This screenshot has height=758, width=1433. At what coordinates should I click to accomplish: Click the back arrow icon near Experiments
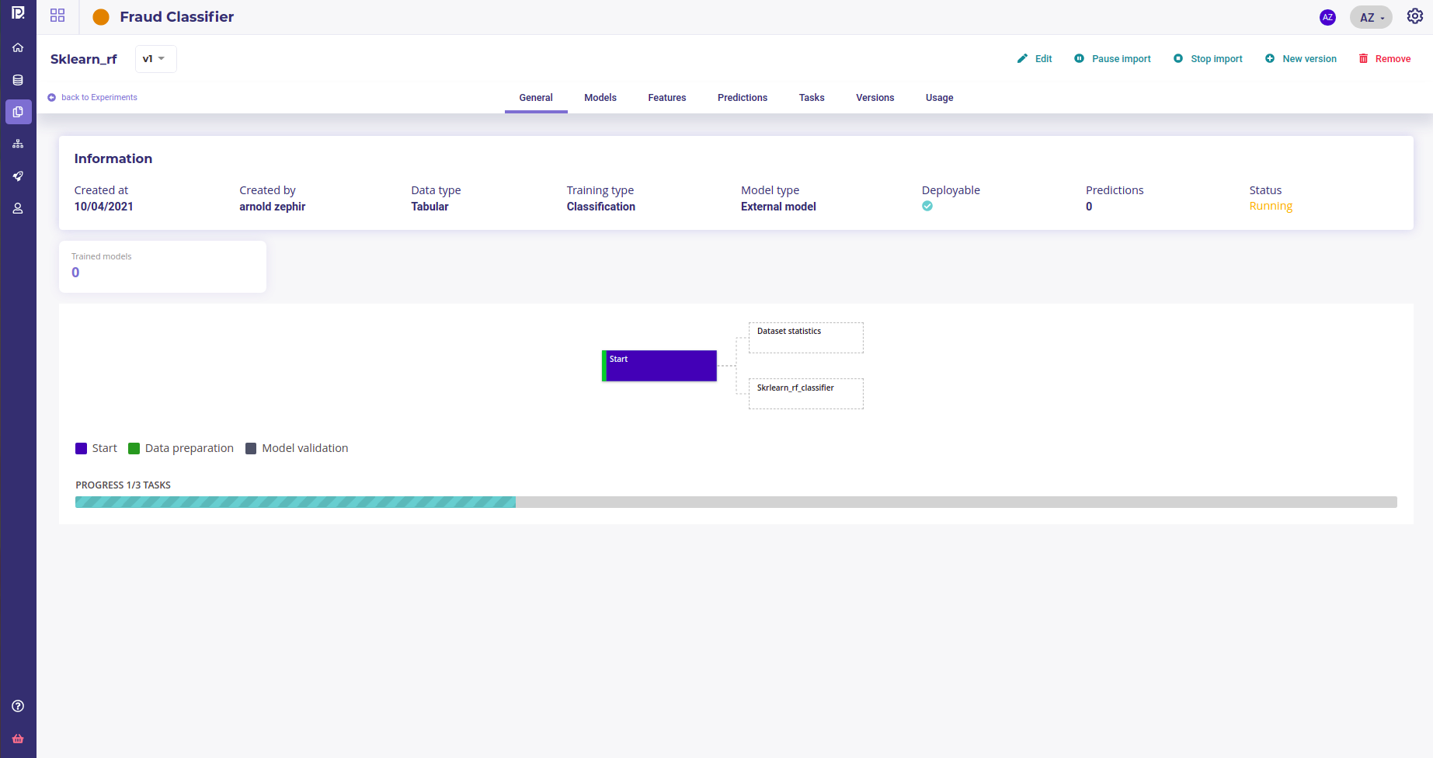click(52, 97)
